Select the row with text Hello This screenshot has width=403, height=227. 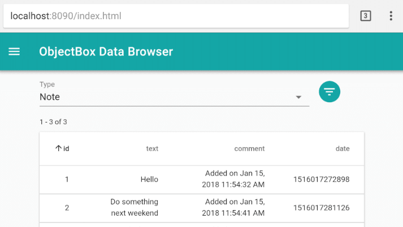pos(202,180)
